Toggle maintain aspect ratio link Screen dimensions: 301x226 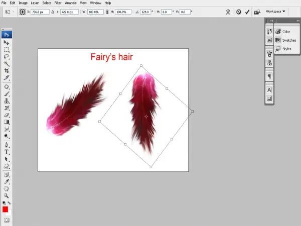107,12
